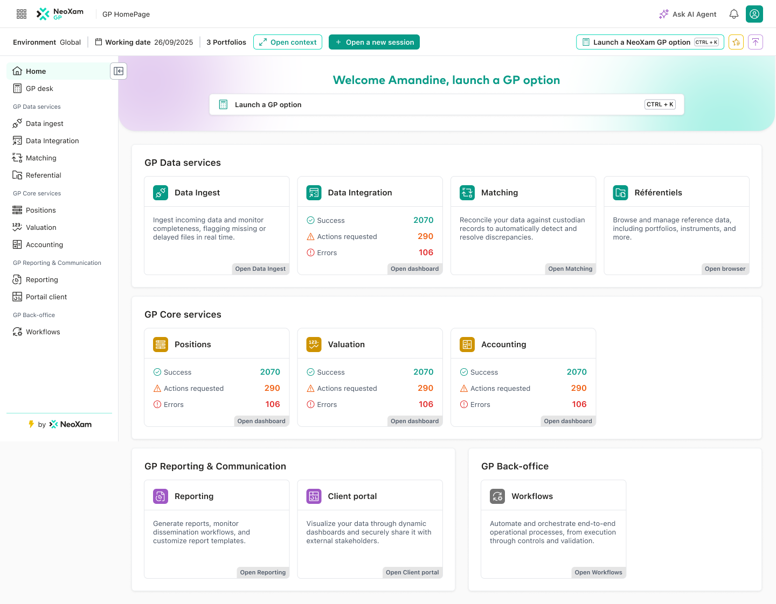776x604 pixels.
Task: Open the app grid launcher icon
Action: coord(22,14)
